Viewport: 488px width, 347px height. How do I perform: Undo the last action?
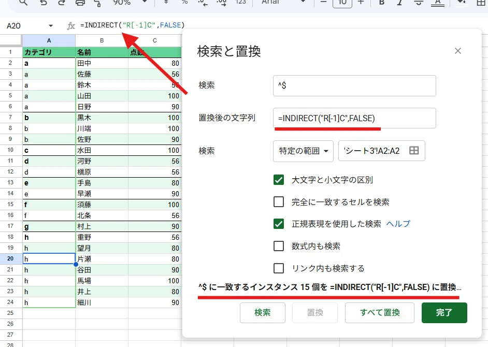[x=44, y=3]
